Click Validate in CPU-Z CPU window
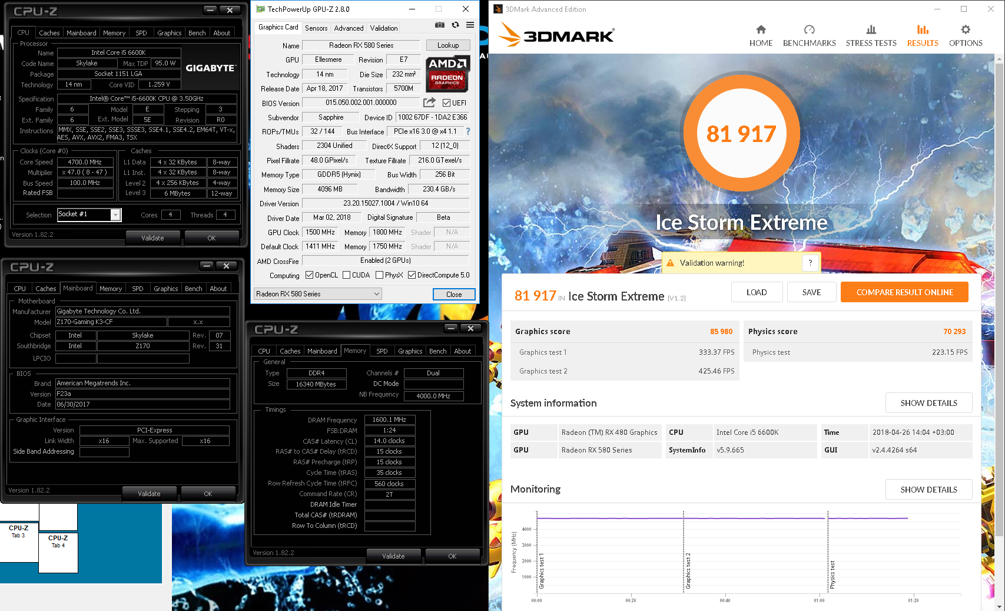1005x611 pixels. coord(152,238)
